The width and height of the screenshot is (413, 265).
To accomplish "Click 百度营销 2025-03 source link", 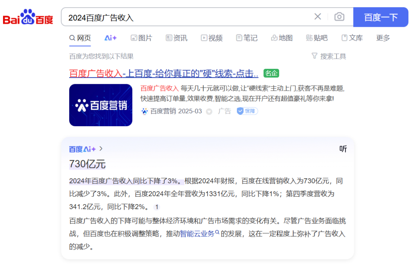I will [x=176, y=111].
